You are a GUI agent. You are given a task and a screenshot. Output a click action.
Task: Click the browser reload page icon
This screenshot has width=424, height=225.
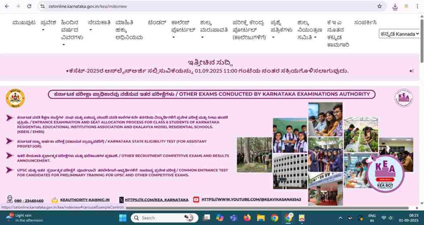29,6
